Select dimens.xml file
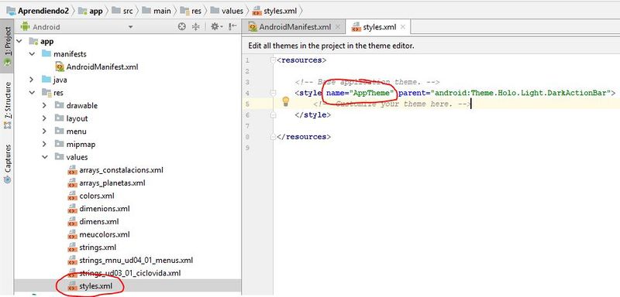620x297 pixels. pos(99,222)
